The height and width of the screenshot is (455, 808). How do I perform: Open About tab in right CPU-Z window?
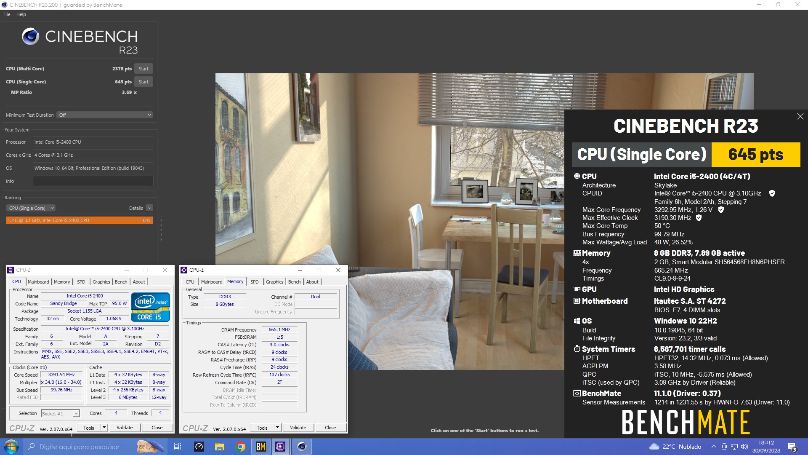click(x=312, y=282)
